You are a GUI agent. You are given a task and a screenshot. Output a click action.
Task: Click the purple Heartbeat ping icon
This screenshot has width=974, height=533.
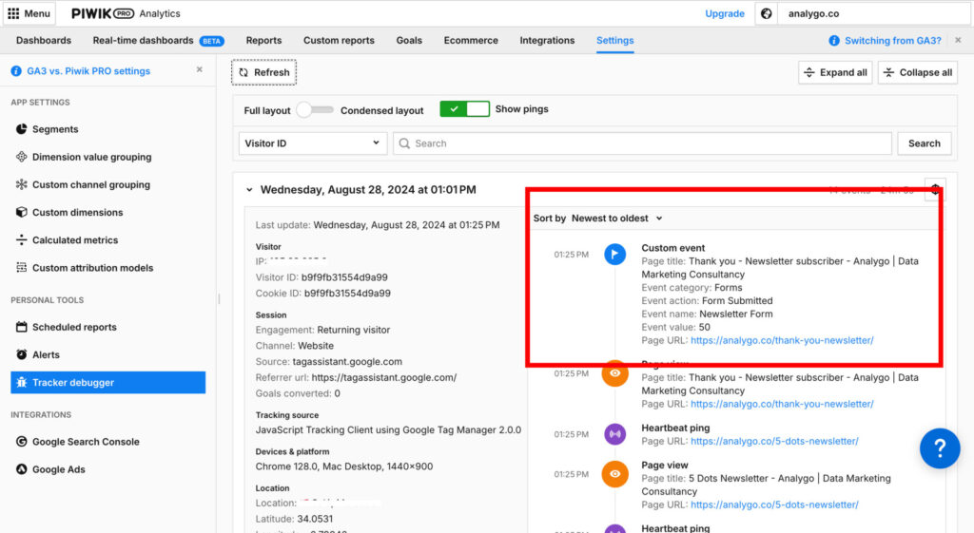click(x=615, y=434)
